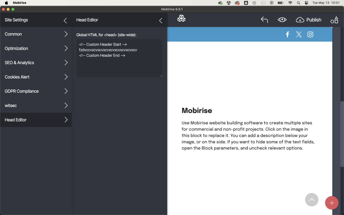
Task: Click inside the Global HTML head textarea
Action: 119,58
